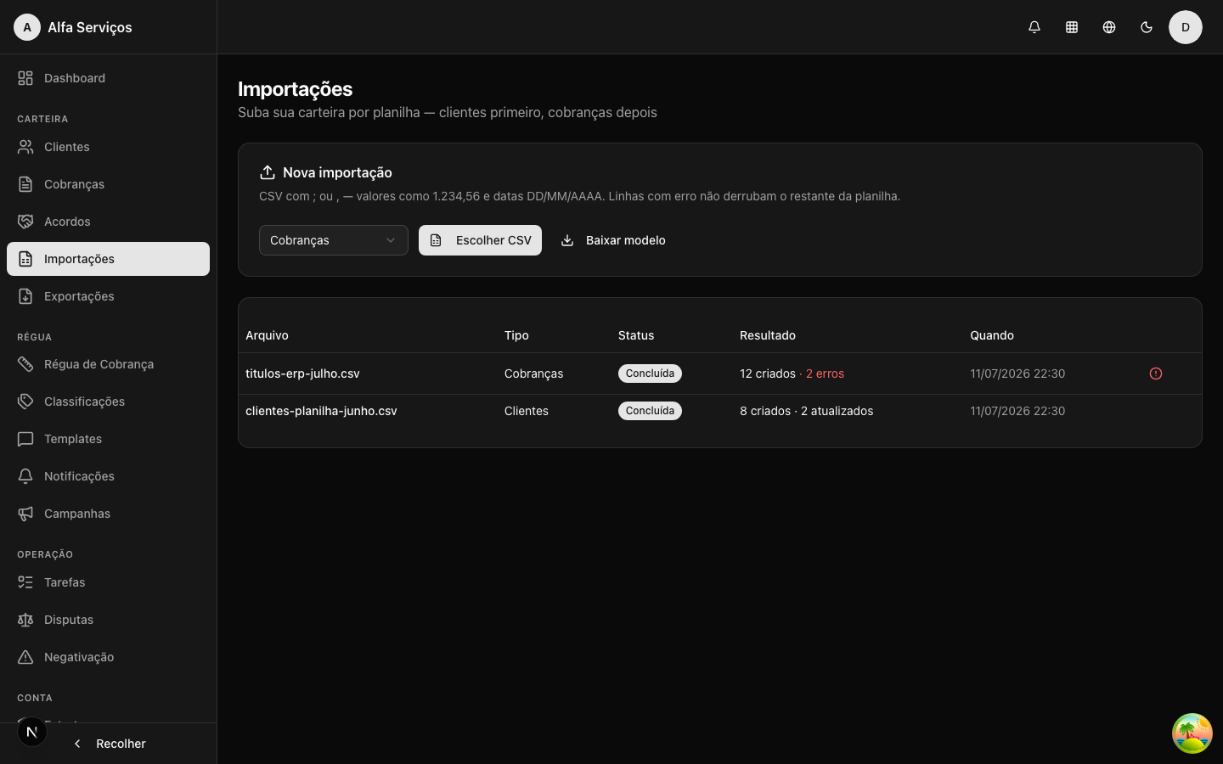This screenshot has height=764, width=1223.
Task: Click the Dashboard grid icon
Action: pos(25,78)
